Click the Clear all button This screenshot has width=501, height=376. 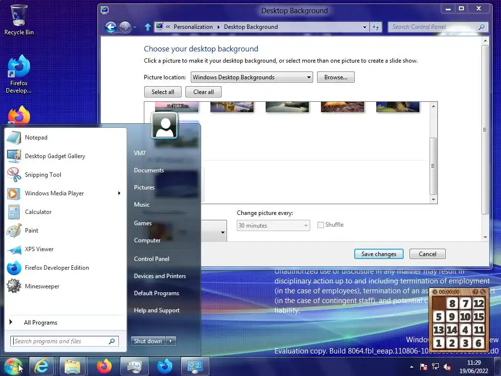[203, 92]
